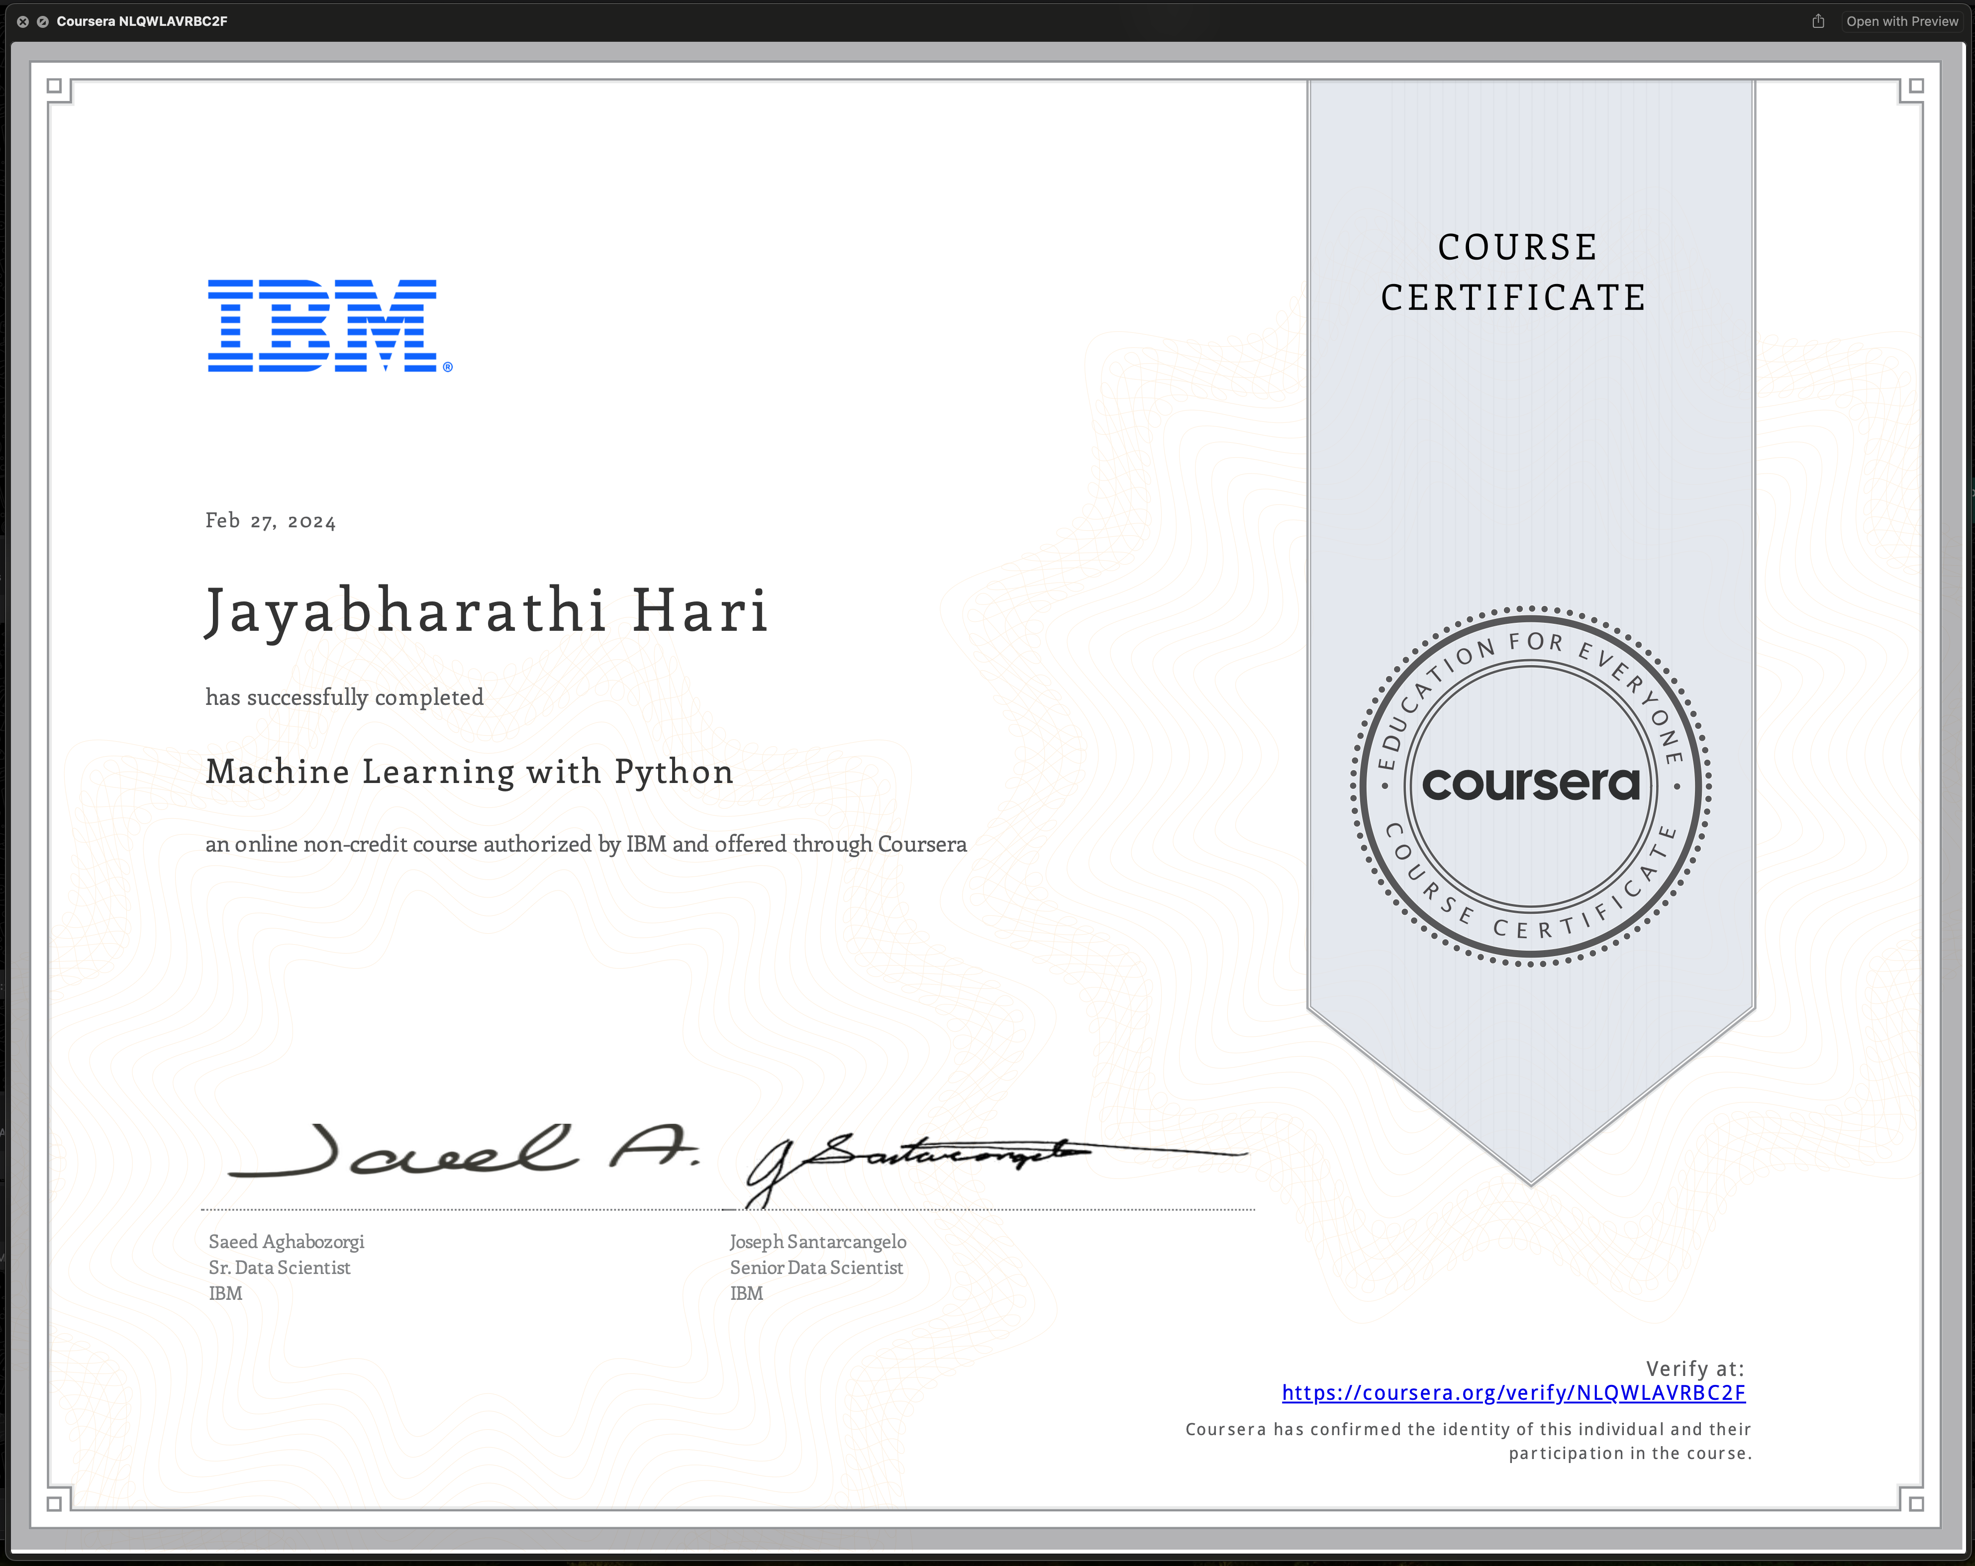Click the title Senior Data Scientist
1975x1566 pixels.
coord(816,1268)
